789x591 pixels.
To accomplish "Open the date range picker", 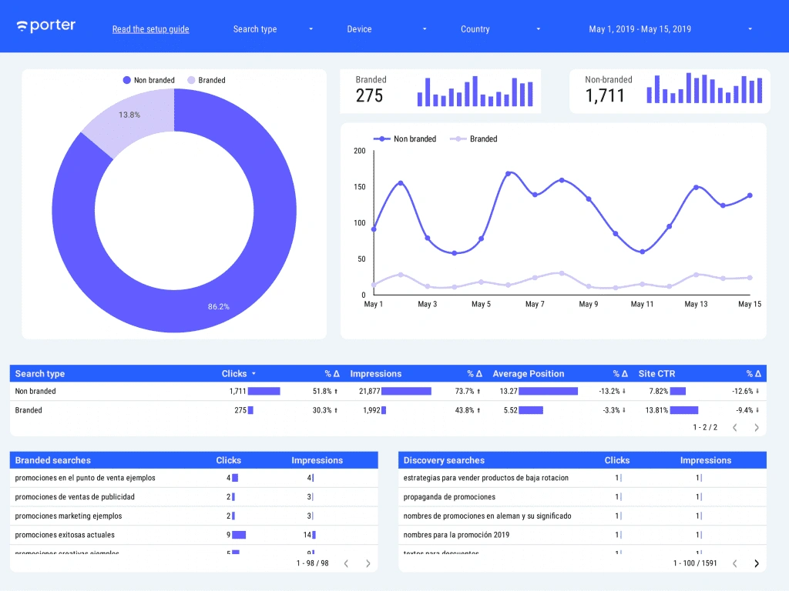I will [x=670, y=29].
